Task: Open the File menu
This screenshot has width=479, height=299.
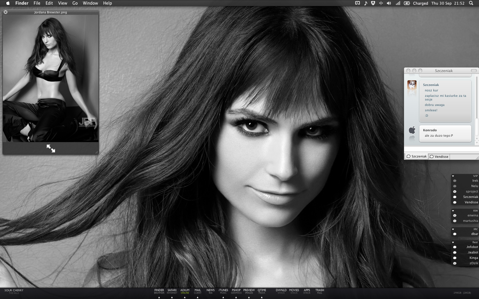Action: (37, 3)
